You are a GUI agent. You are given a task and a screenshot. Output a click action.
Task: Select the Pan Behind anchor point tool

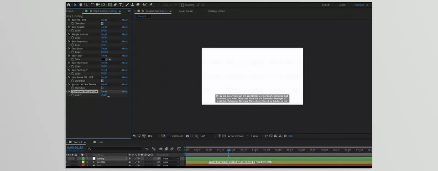point(103,5)
